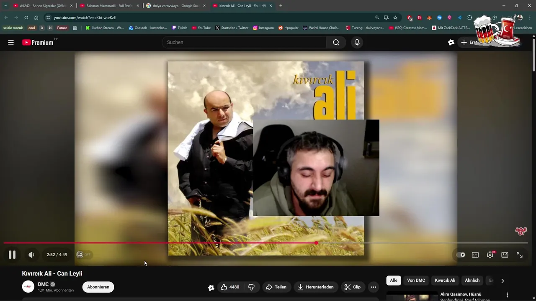Image resolution: width=536 pixels, height=301 pixels.
Task: Open the DMC channel name link
Action: coord(44,284)
